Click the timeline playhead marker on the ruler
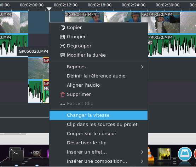This screenshot has width=196, height=167. coord(49,9)
